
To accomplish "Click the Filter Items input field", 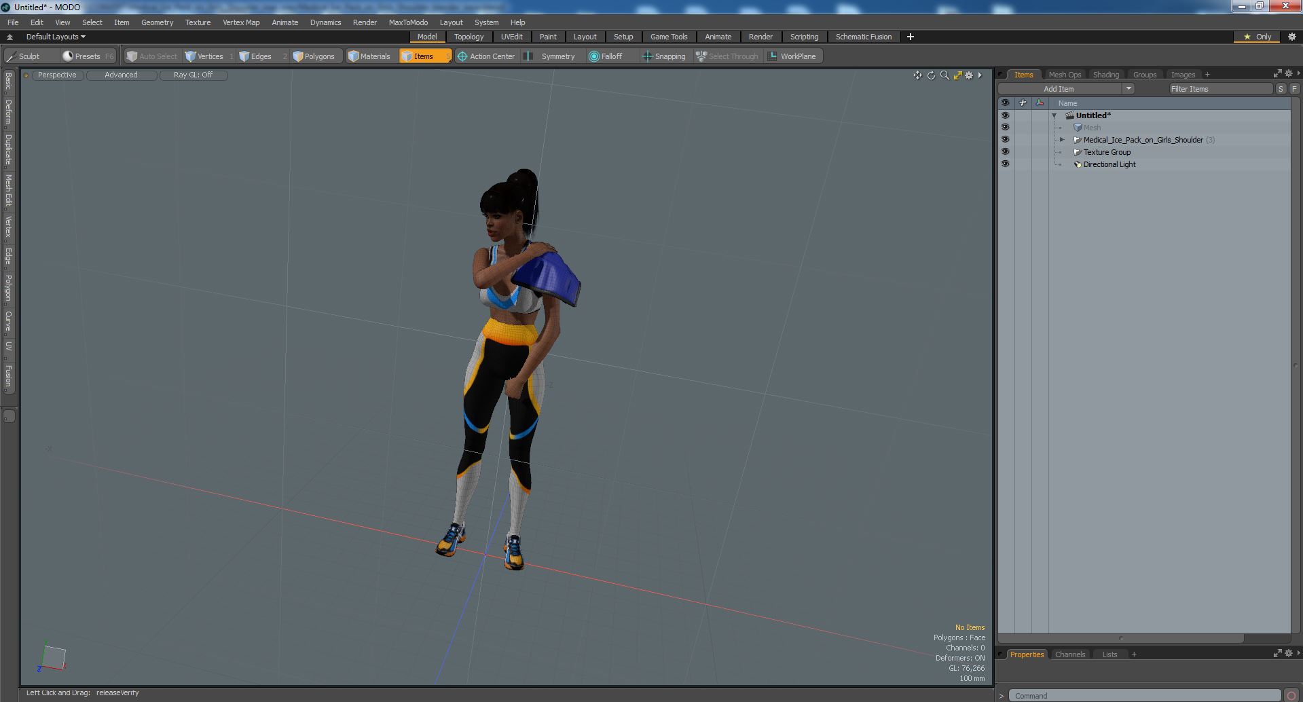I will [x=1220, y=89].
